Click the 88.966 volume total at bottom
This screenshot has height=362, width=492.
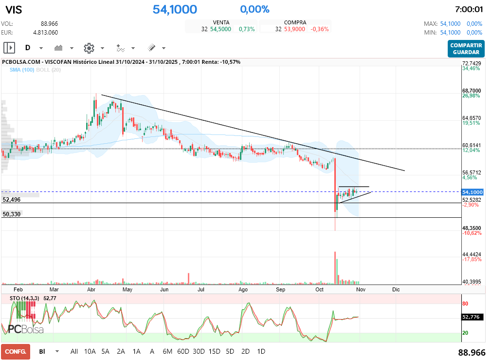point(472,353)
